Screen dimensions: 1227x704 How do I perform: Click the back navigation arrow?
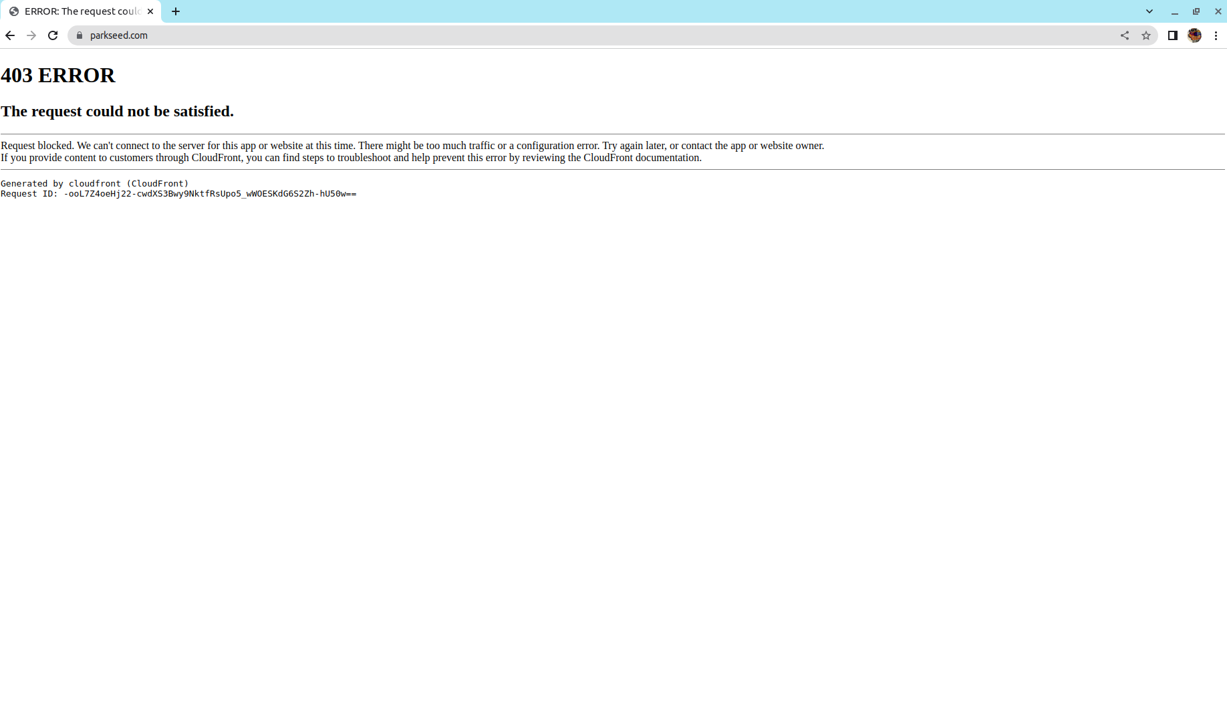click(10, 35)
